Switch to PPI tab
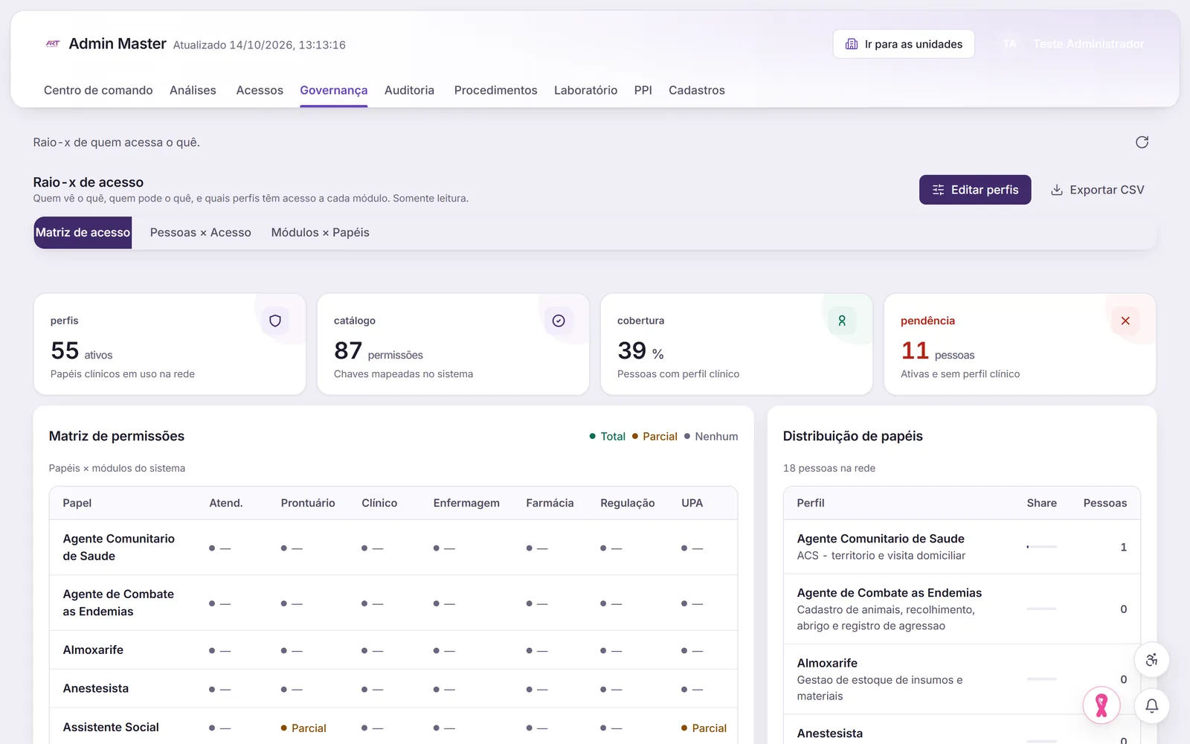The image size is (1190, 744). click(643, 90)
